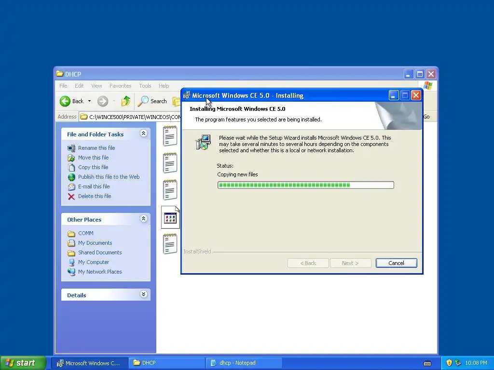Screen dimensions: 494x370
Task: Minimize the Windows CE installer window
Action: coord(394,95)
